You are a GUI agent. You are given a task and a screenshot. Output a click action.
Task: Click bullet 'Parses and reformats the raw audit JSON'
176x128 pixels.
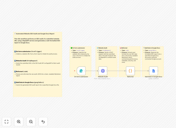38,75
